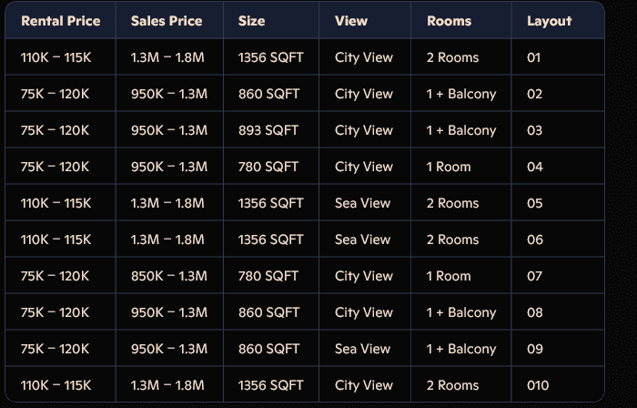637x408 pixels.
Task: Select 75K – 120K rental in layout 03 row
Action: pyautogui.click(x=55, y=130)
